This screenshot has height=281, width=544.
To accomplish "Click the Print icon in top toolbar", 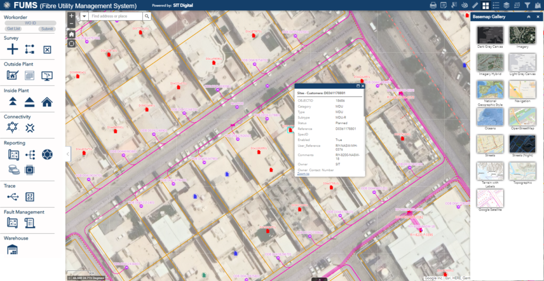I will pyautogui.click(x=433, y=5).
